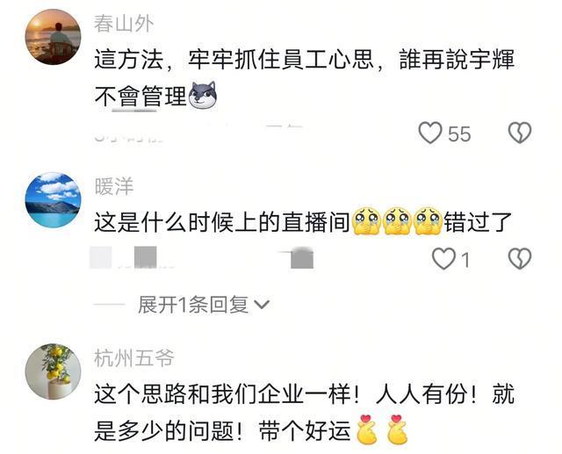Tap the last finger-heart emoji
Image resolution: width=562 pixels, height=454 pixels.
[x=397, y=429]
